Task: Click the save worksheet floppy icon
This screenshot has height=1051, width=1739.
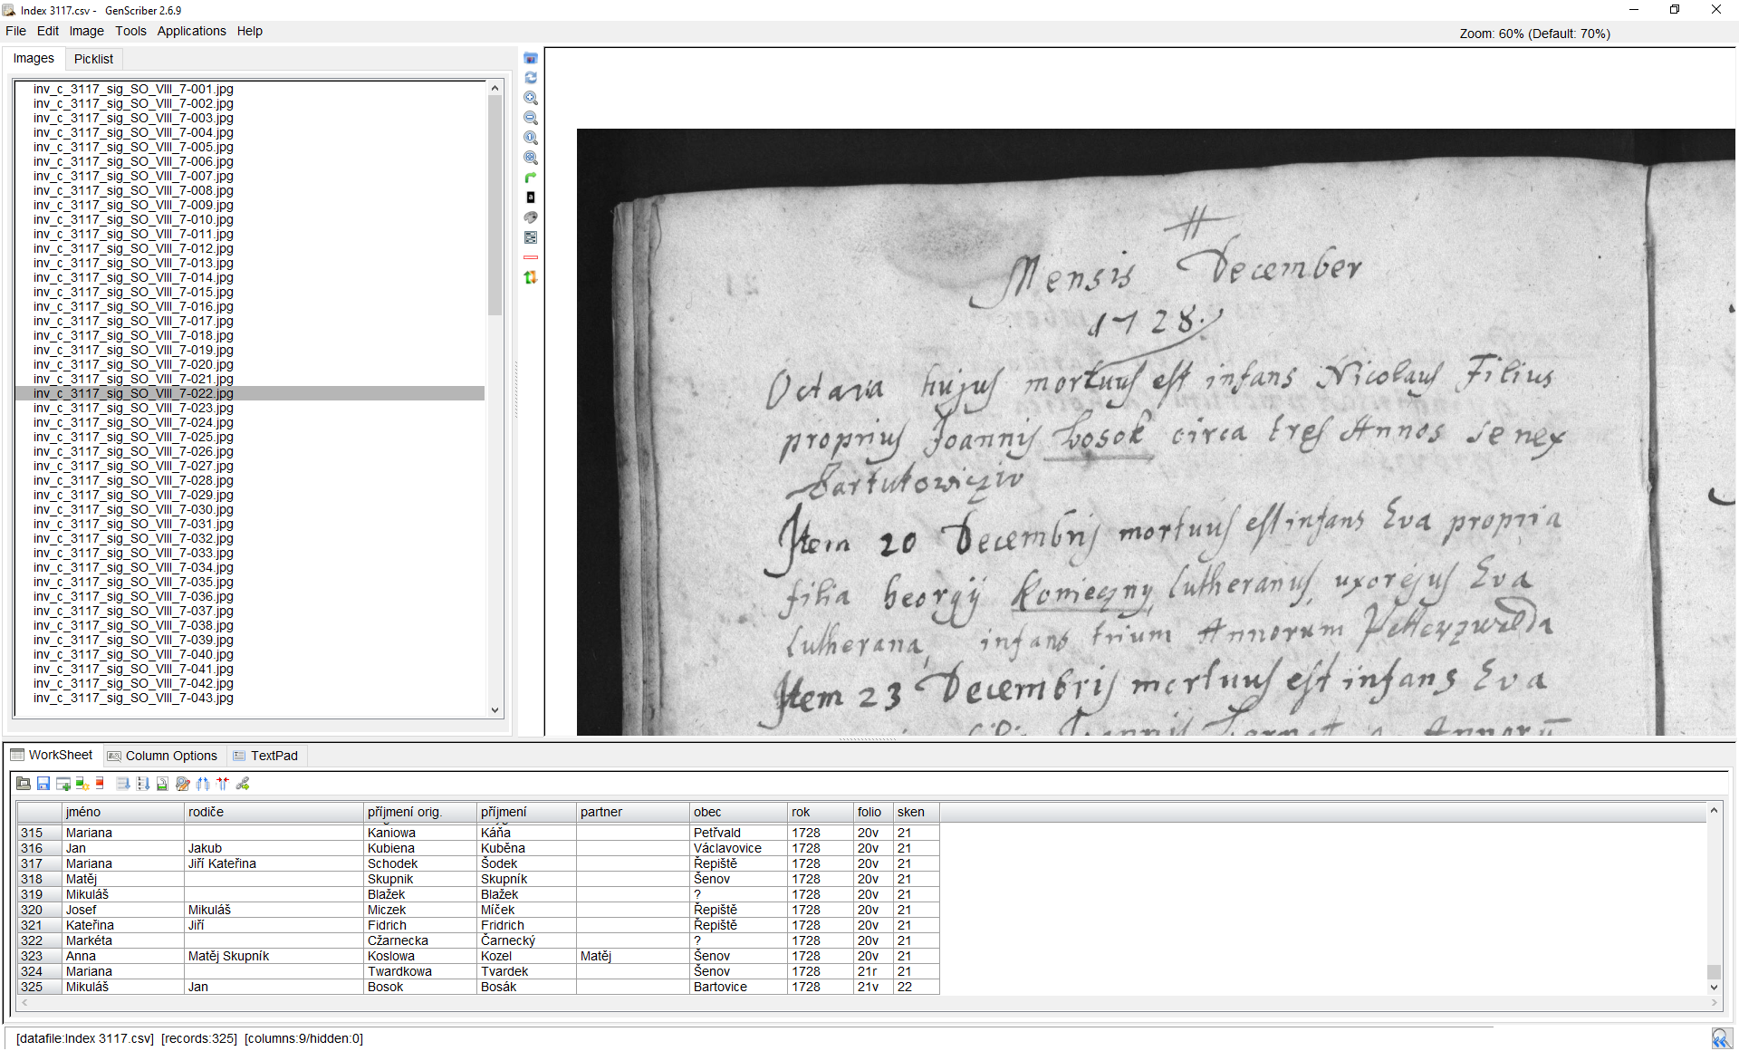Action: pos(43,784)
